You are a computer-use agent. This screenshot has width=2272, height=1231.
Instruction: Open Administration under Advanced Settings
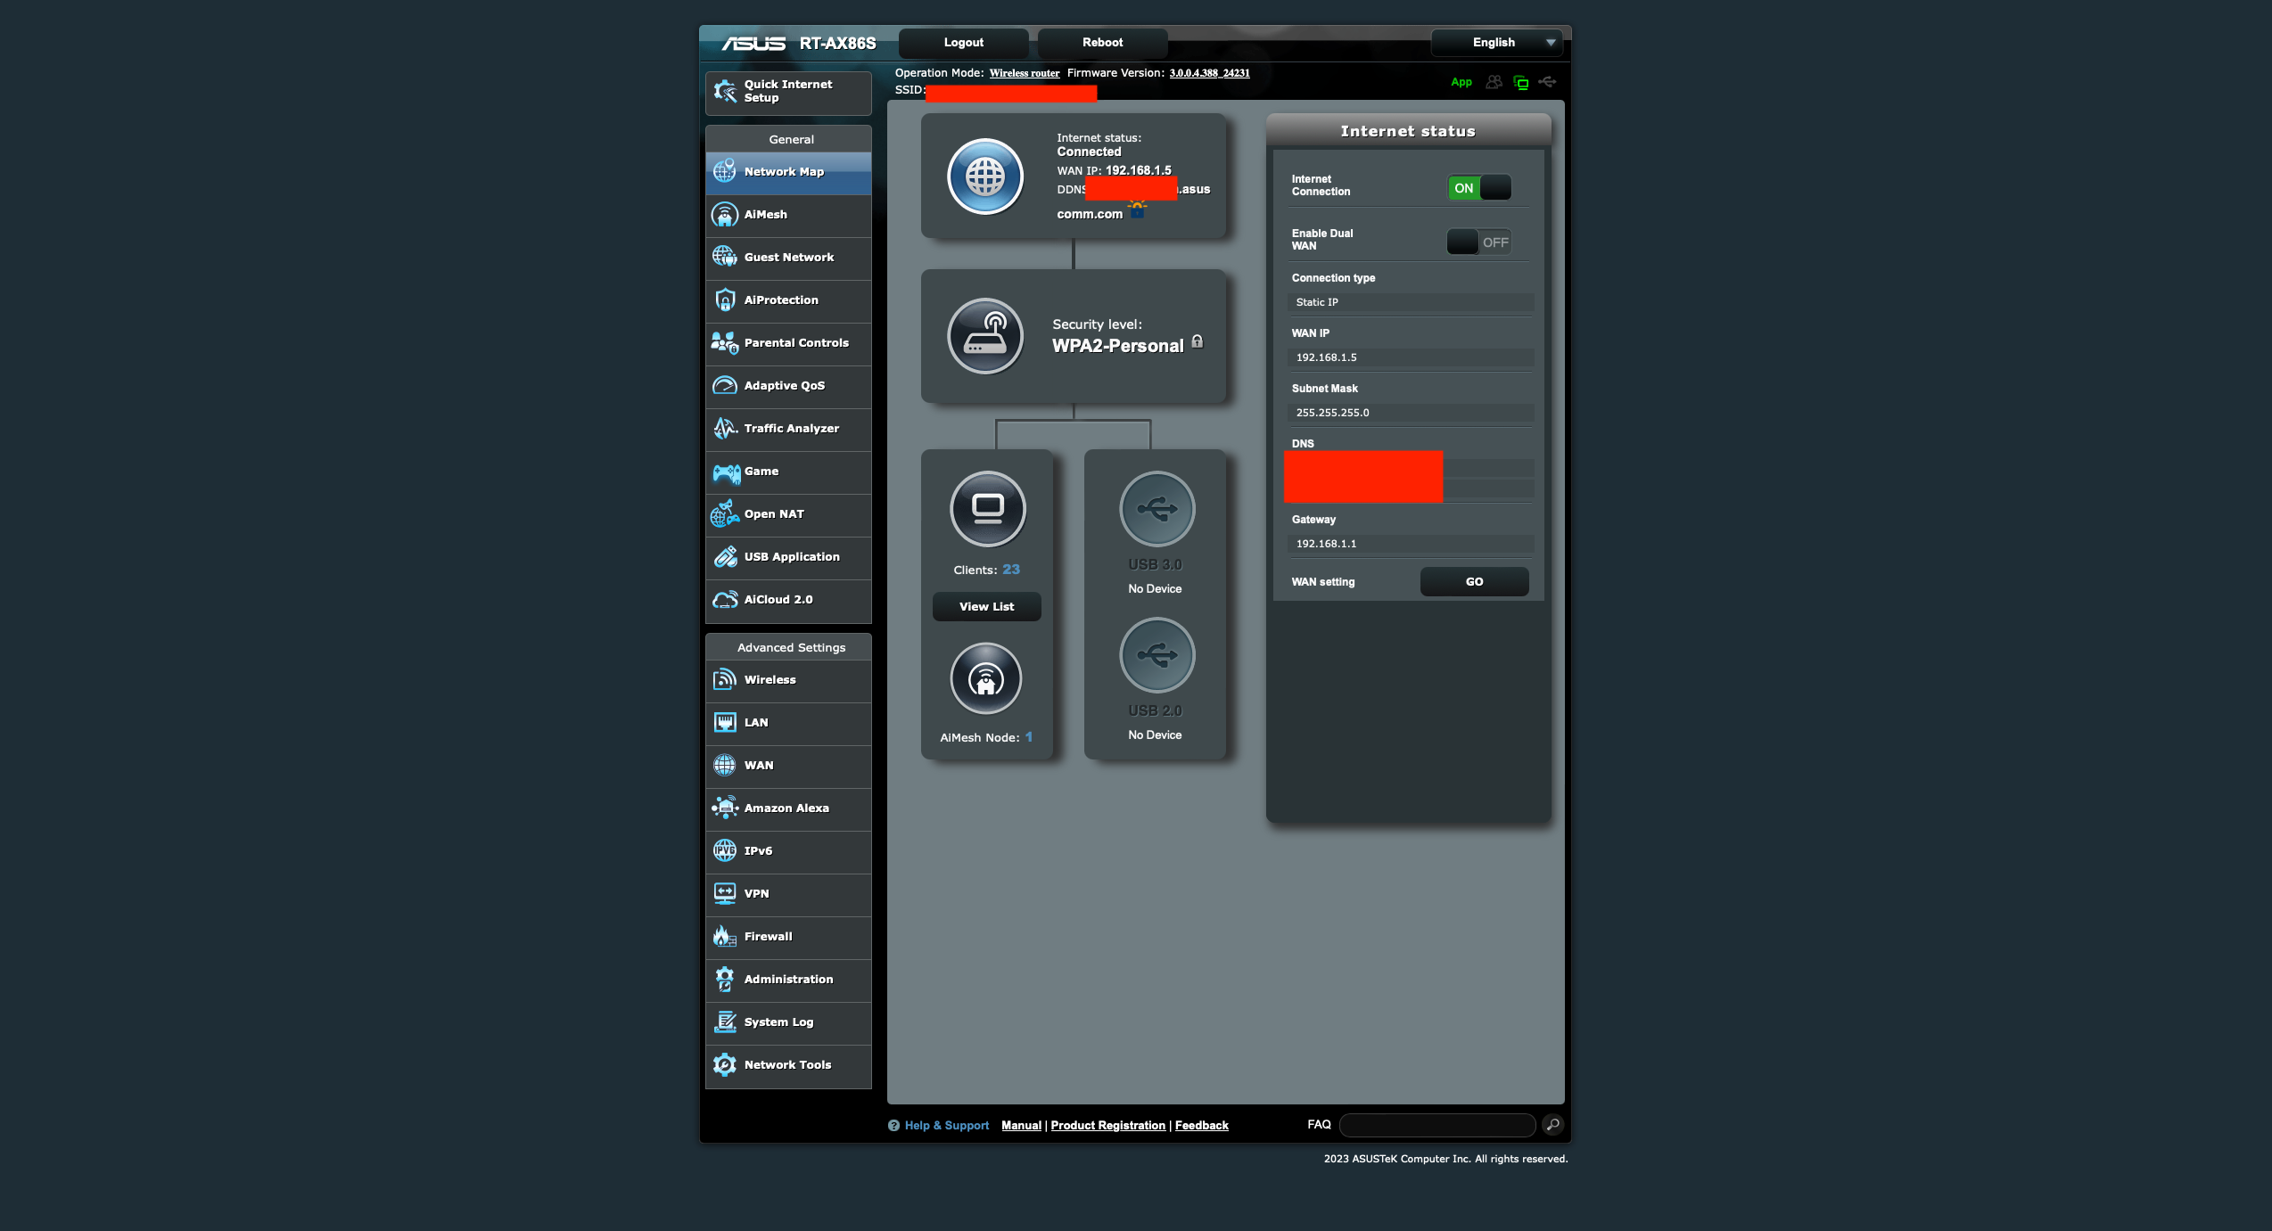[788, 979]
